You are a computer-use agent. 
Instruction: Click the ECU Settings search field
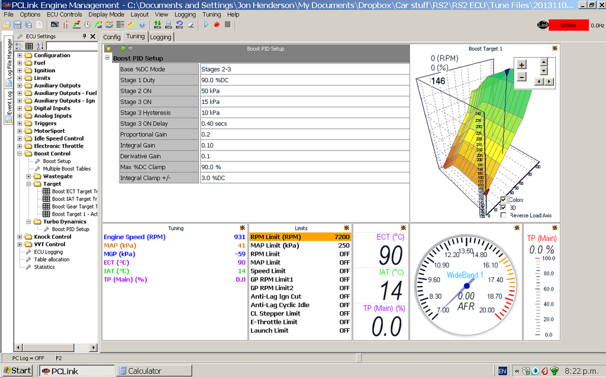click(72, 46)
